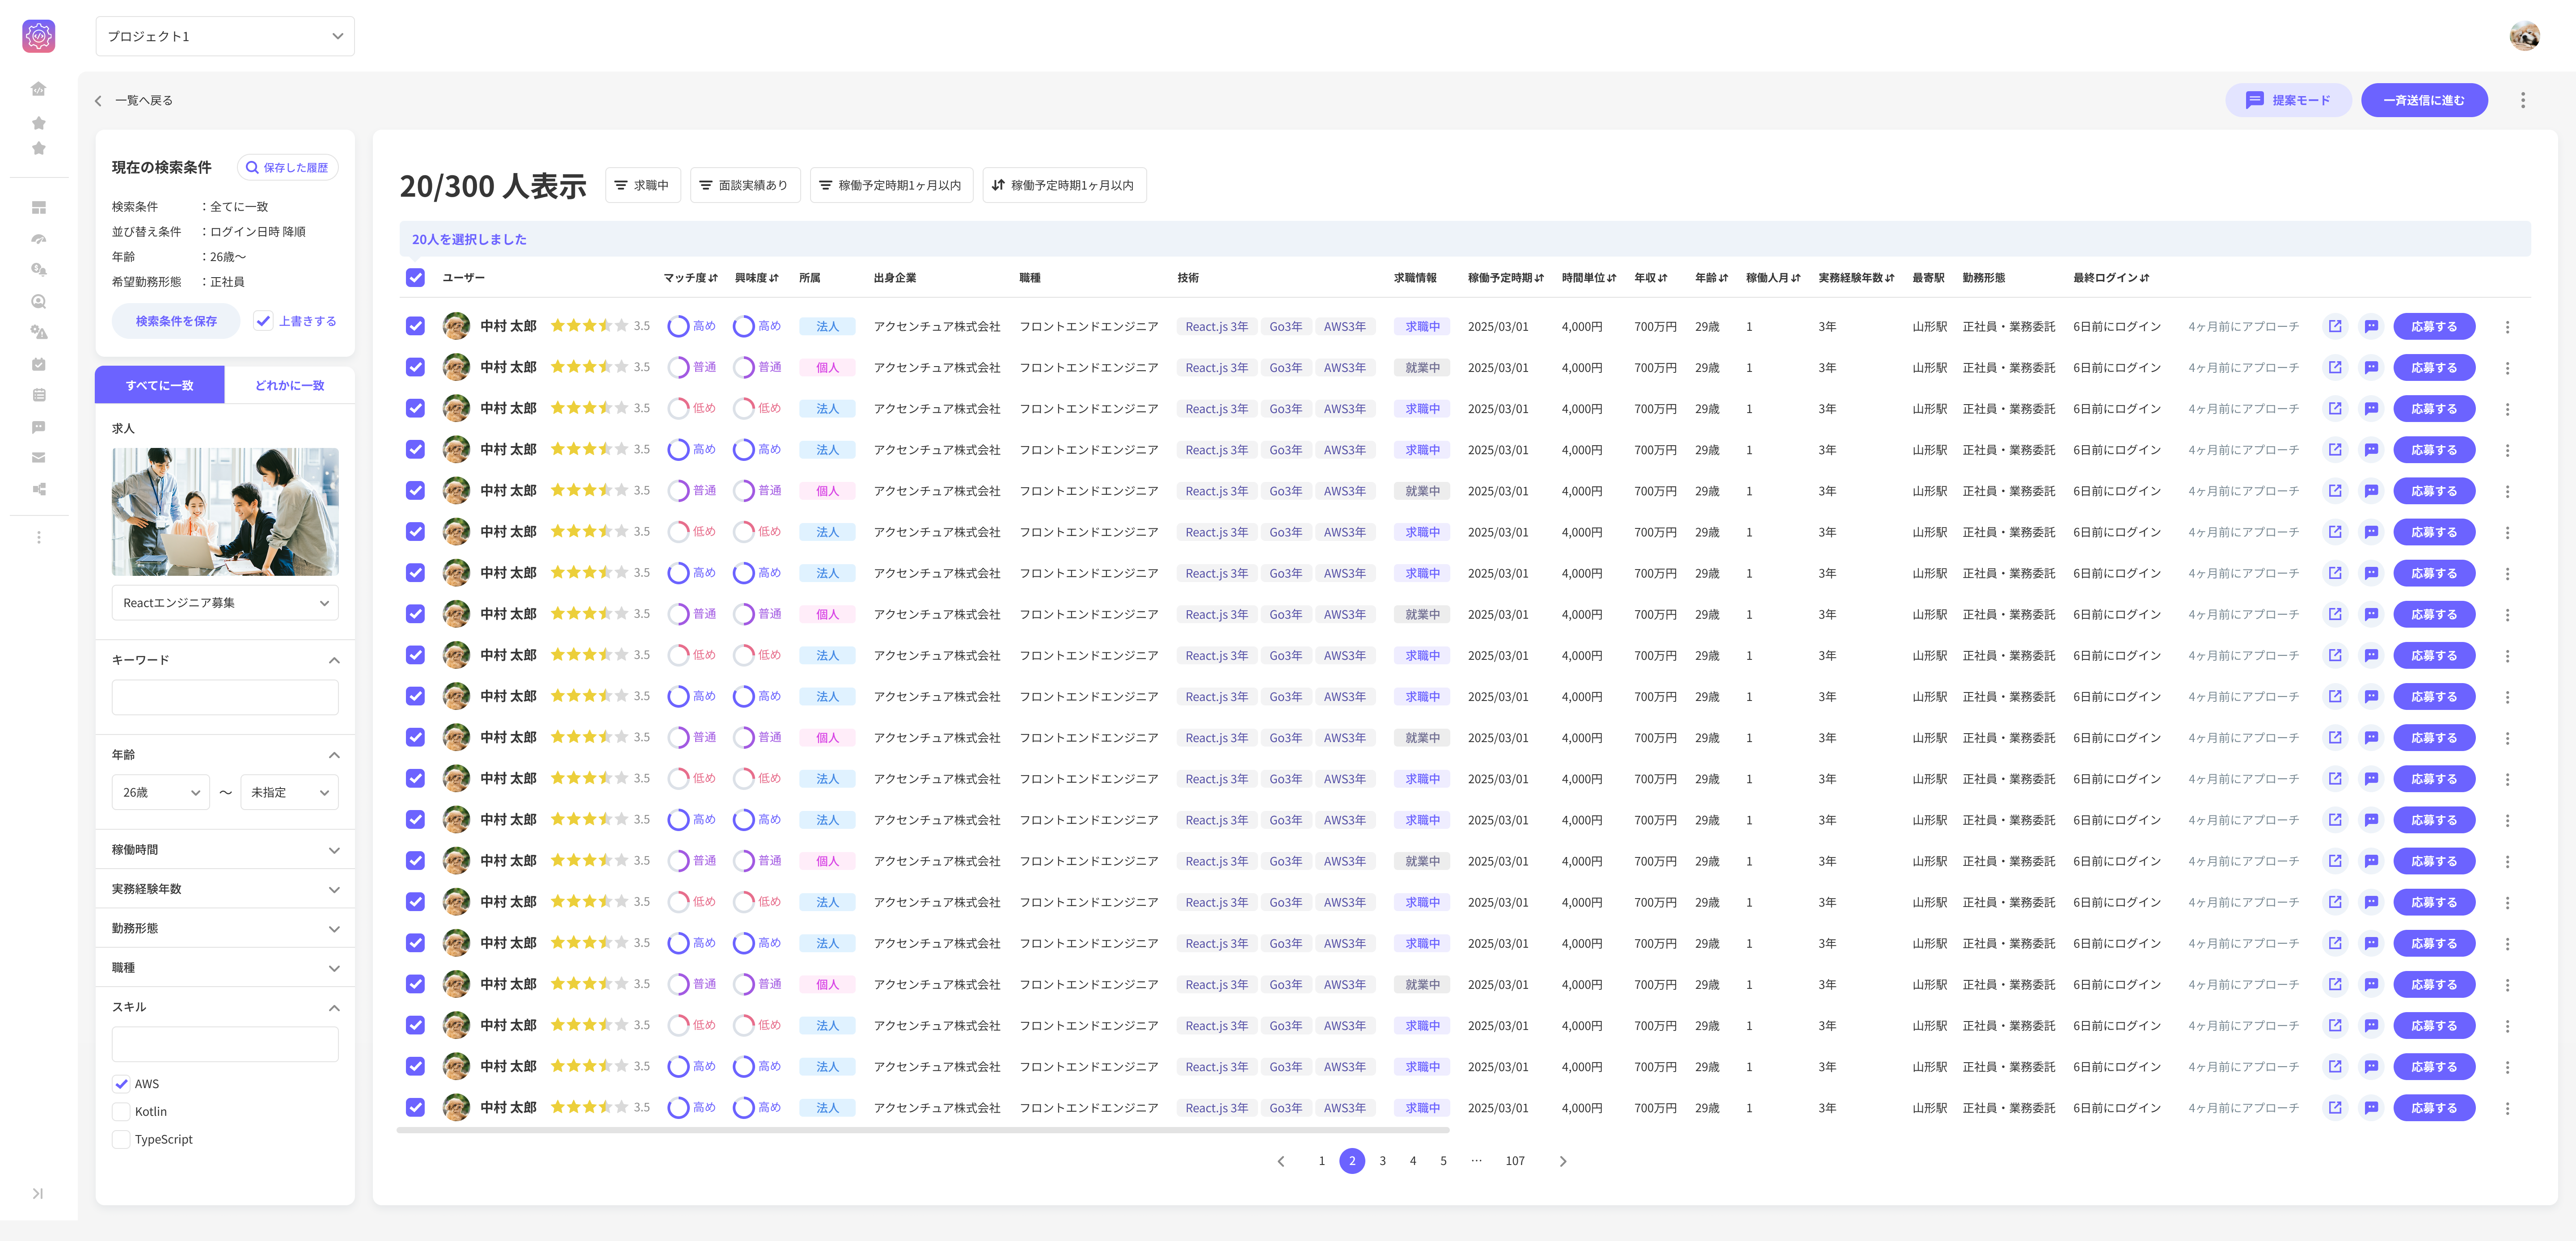Uncheck the select-all checkbox in table header
Viewport: 2576px width, 1241px height.
pyautogui.click(x=415, y=278)
